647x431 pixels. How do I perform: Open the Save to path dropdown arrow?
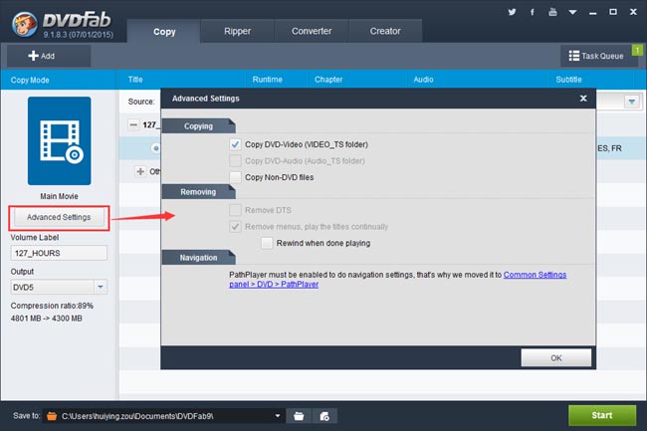pos(278,416)
